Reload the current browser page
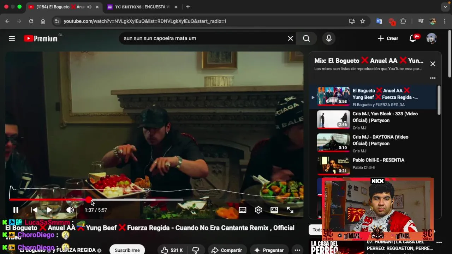Viewport: 452px width, 254px height. click(x=31, y=21)
